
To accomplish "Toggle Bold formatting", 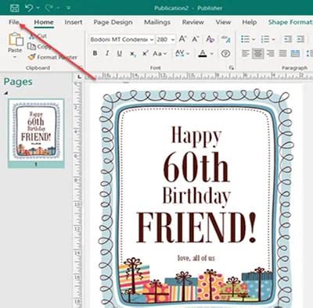I will (95, 53).
